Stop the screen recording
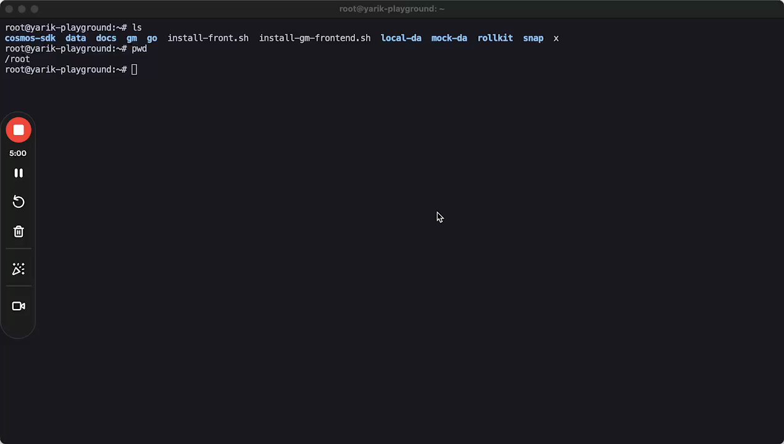Screen dimensions: 784x444 point(19,130)
